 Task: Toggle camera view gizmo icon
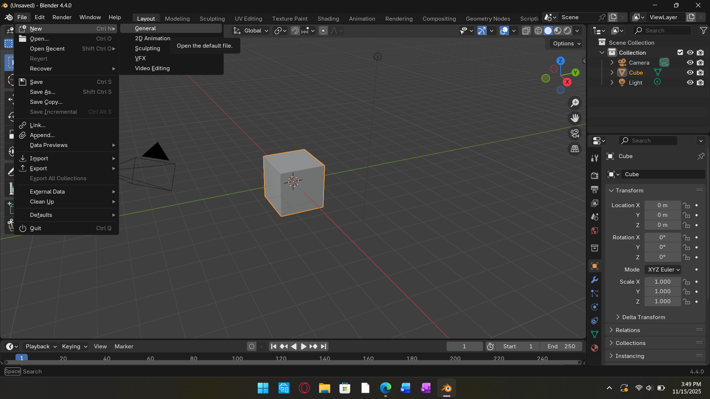575,133
